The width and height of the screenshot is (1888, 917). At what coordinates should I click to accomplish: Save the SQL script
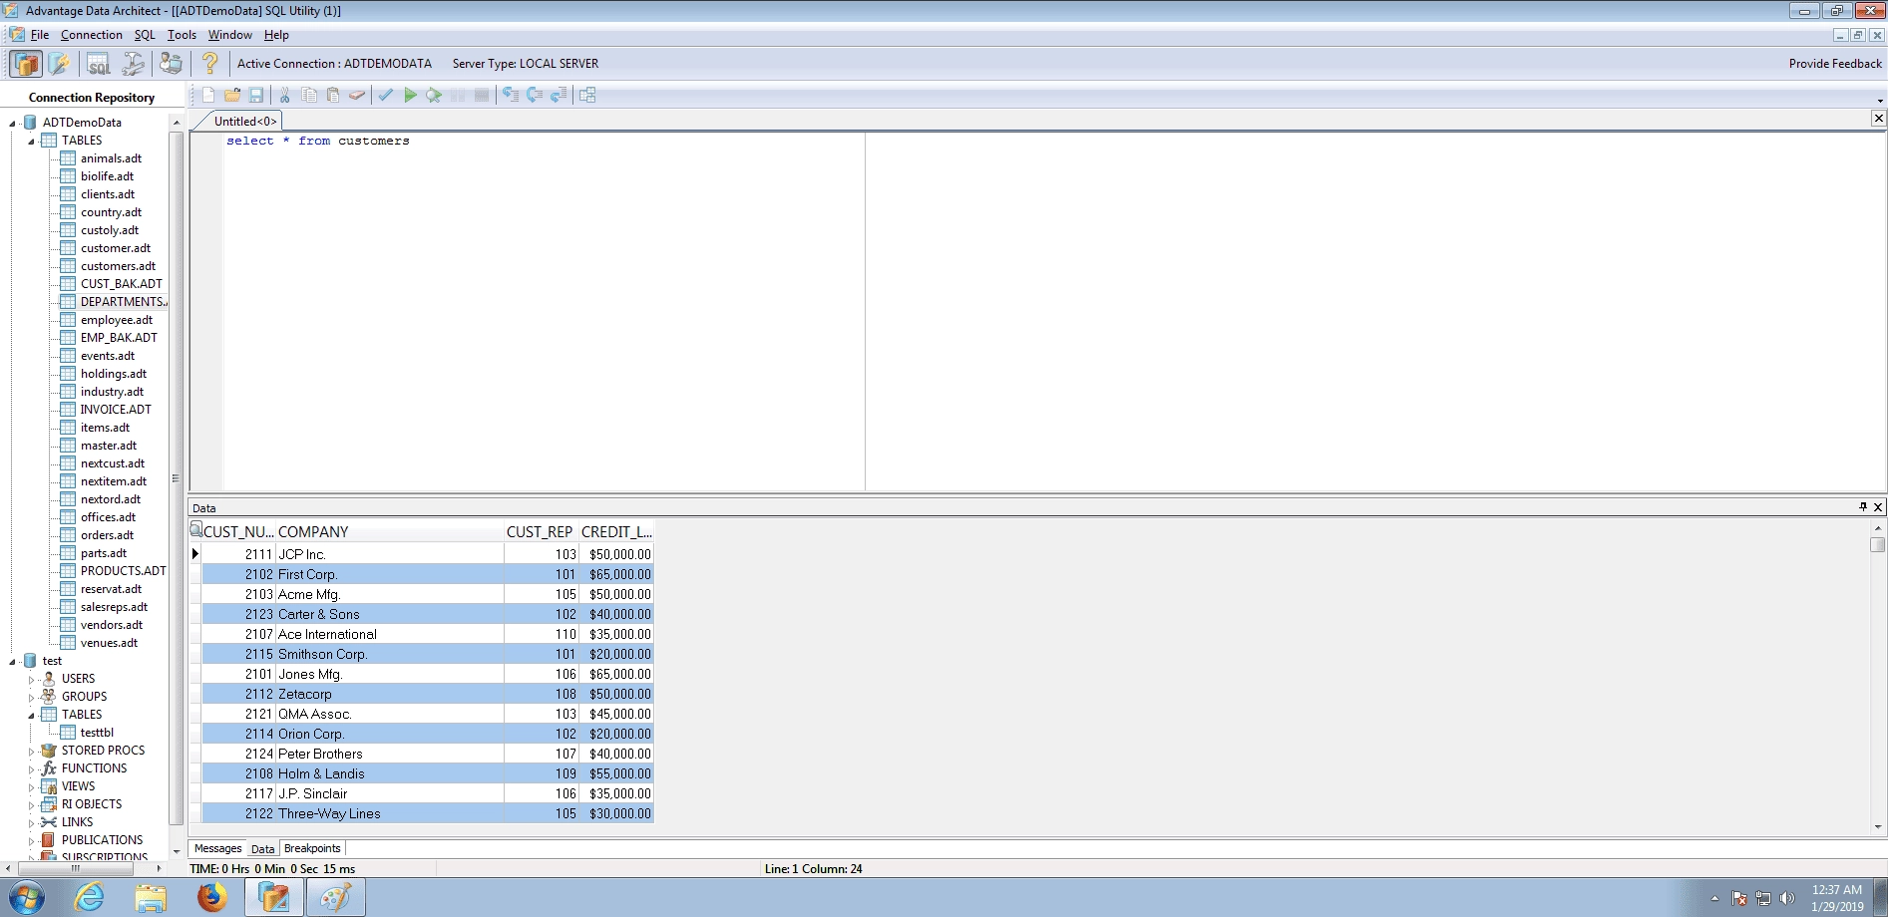(x=256, y=96)
